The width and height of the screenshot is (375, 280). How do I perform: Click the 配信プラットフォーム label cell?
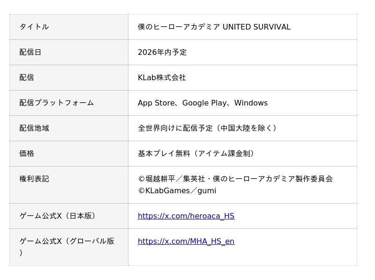coord(57,103)
